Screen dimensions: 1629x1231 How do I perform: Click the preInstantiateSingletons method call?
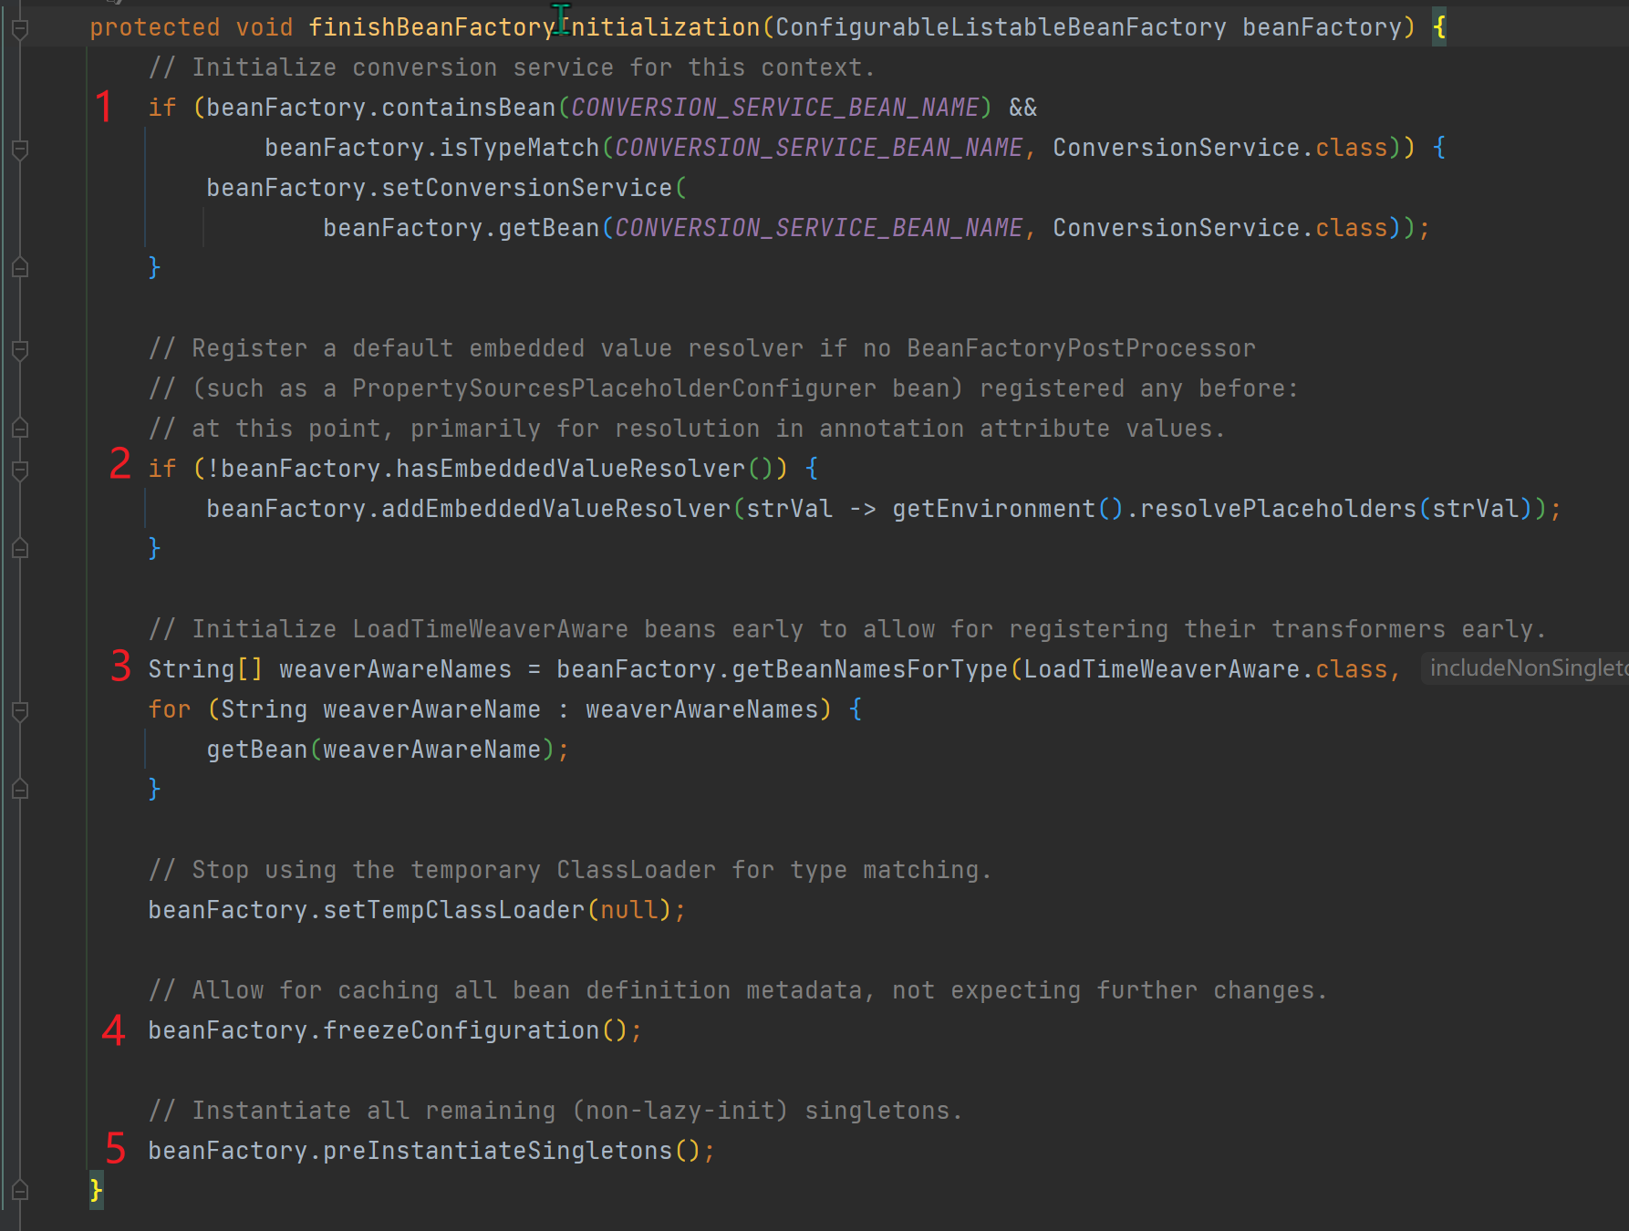pos(497,1151)
